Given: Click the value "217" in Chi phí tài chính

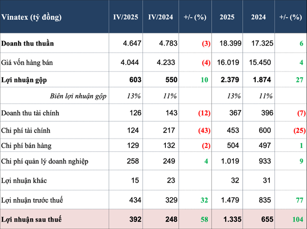Looking at the screenshot, I should click(169, 130).
